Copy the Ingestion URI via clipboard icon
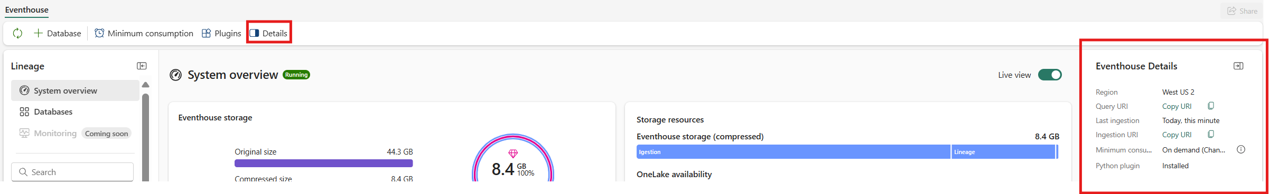1269x194 pixels. [x=1211, y=134]
